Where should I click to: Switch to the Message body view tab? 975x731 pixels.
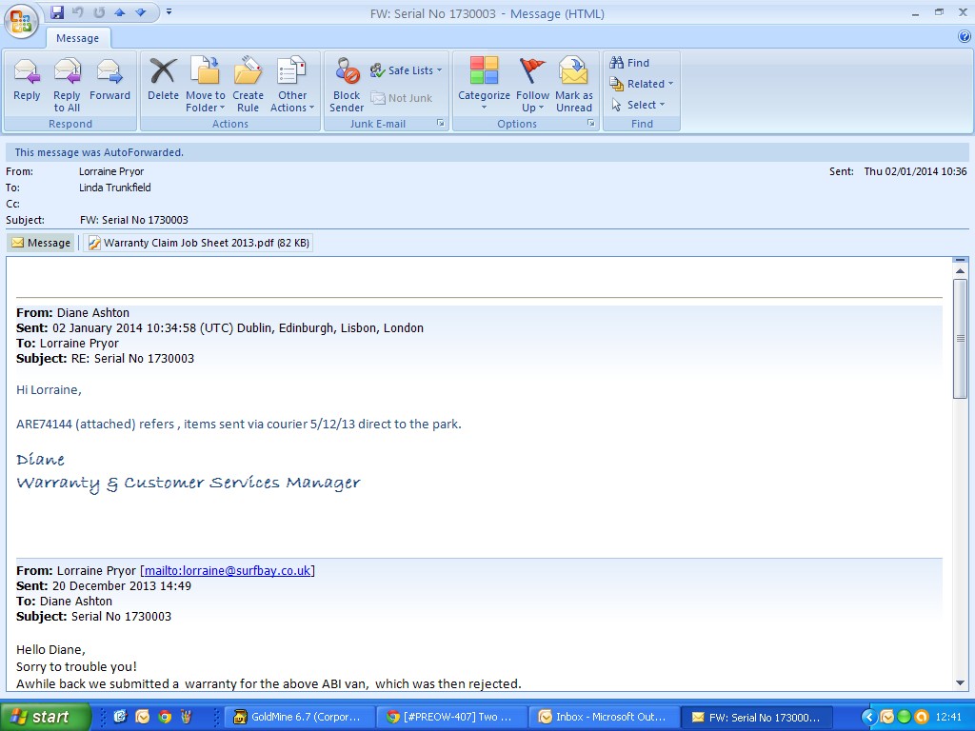point(41,243)
